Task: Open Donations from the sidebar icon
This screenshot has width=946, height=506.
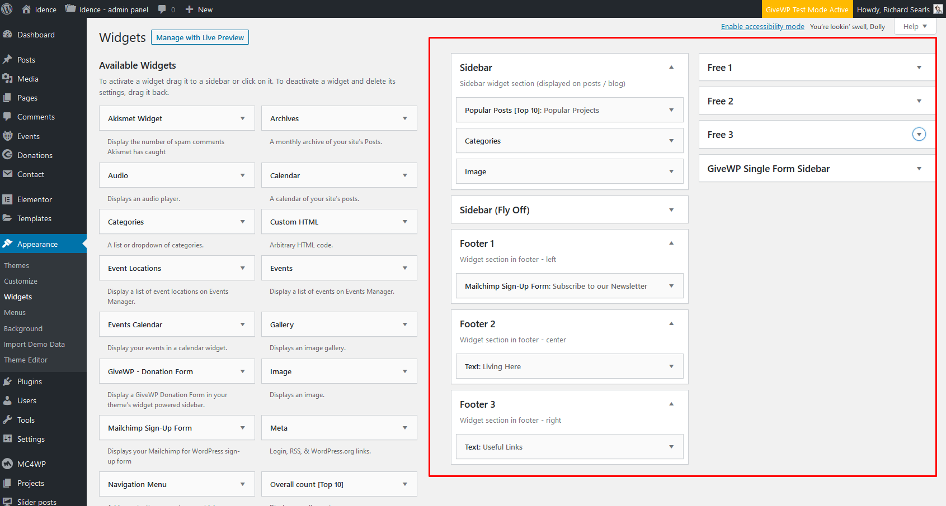Action: 7,155
